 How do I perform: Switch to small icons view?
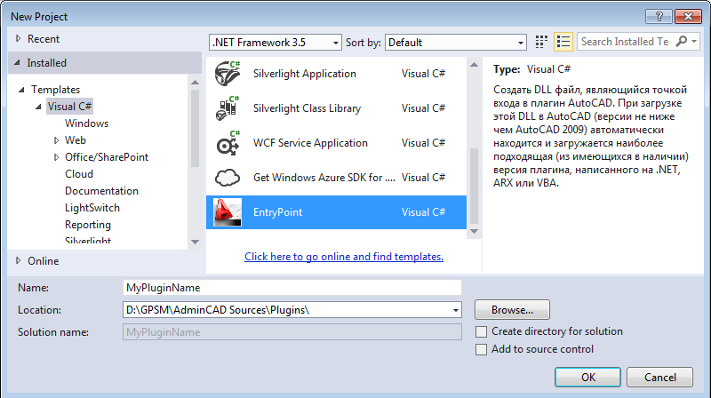click(x=542, y=42)
